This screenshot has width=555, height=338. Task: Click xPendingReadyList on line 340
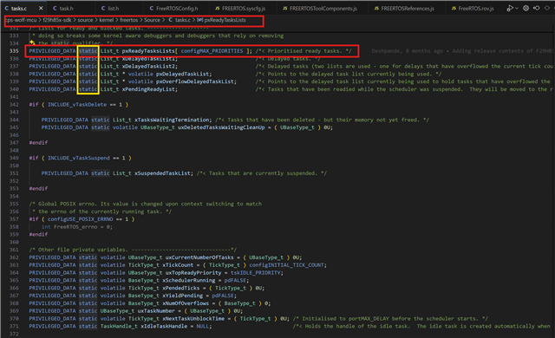tap(148, 89)
